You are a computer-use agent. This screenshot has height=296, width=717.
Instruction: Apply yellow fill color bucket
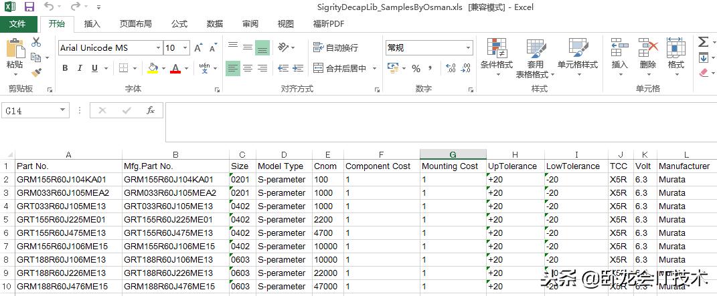click(153, 68)
